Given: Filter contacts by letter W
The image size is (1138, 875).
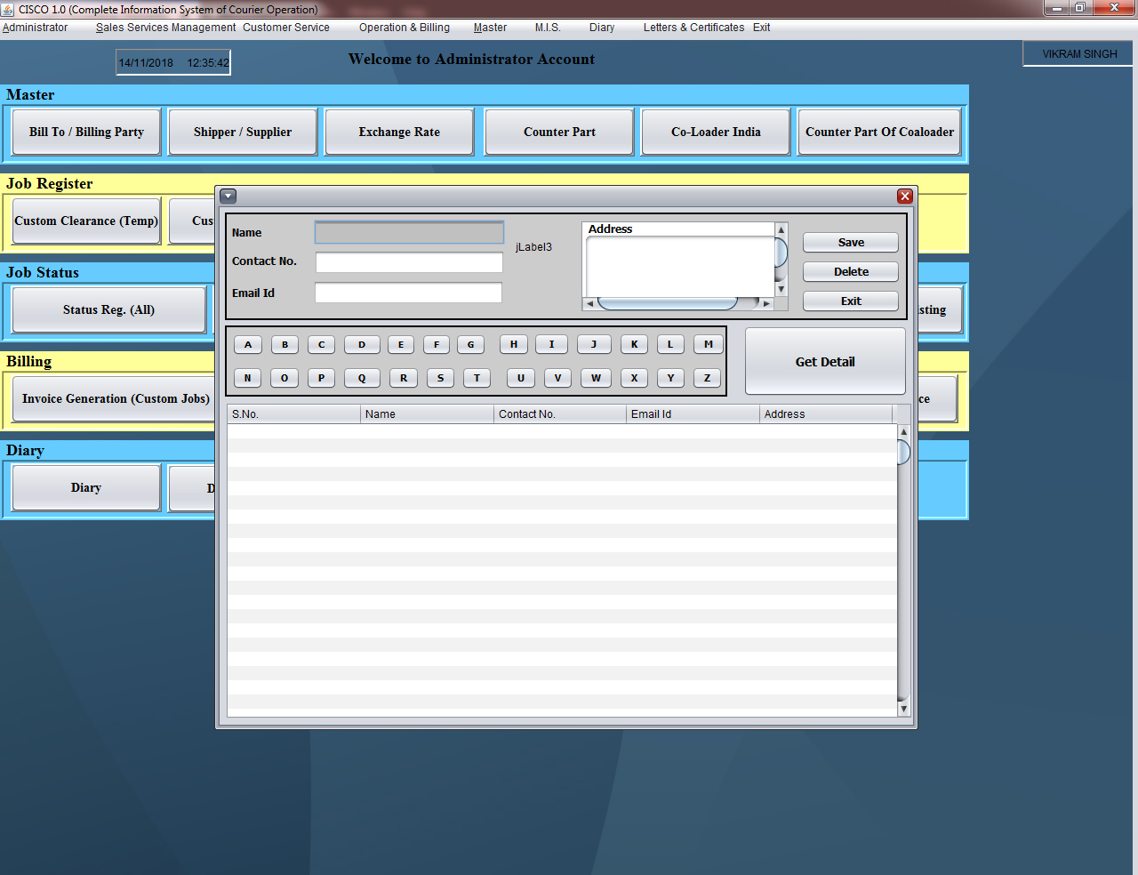Looking at the screenshot, I should click(x=596, y=379).
